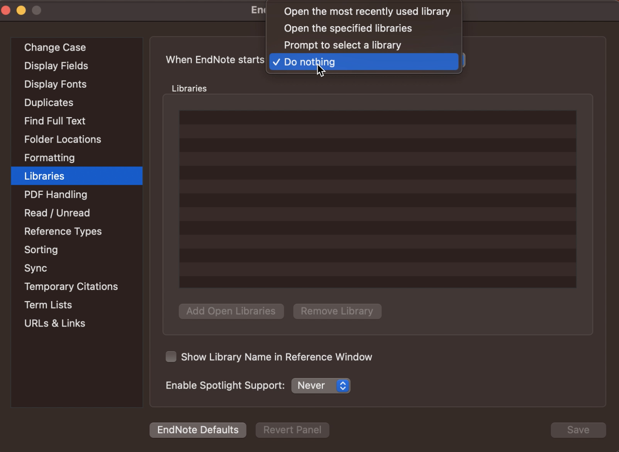Screen dimensions: 619x452
Task: Open Change Case preferences
Action: click(x=55, y=48)
